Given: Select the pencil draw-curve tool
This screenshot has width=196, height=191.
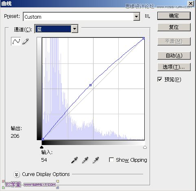Looking at the screenshot, I should [26, 41].
